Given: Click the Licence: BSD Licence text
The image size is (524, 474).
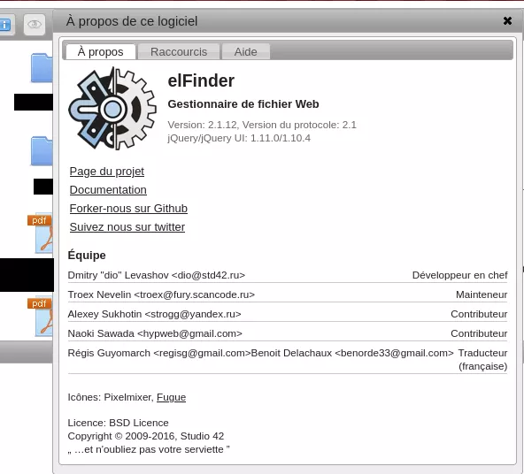Looking at the screenshot, I should pyautogui.click(x=118, y=423).
